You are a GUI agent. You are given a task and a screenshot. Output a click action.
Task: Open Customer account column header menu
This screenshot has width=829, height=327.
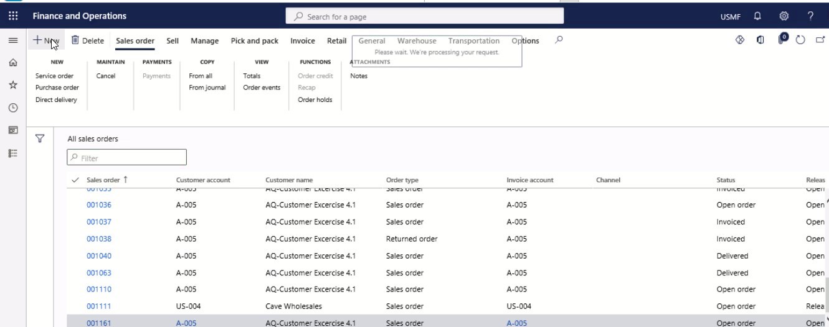point(203,180)
